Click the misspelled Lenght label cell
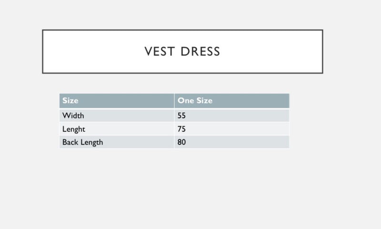Viewport: 381px width, 229px height. (74, 129)
